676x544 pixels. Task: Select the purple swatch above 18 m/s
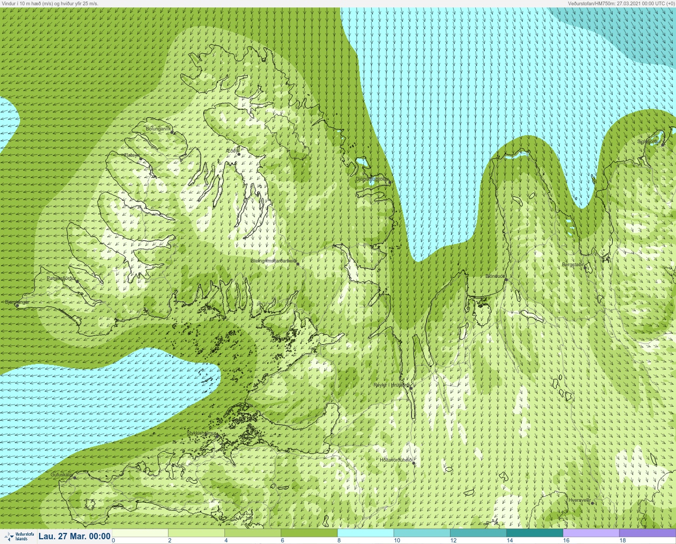click(647, 533)
